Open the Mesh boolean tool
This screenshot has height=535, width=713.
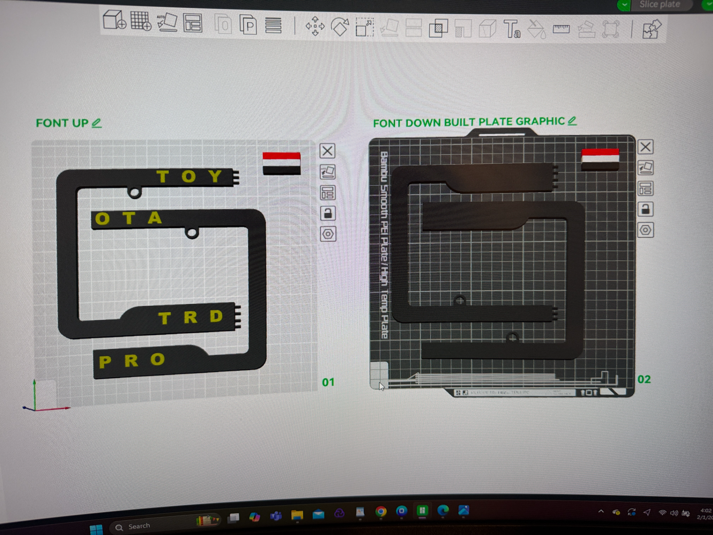pyautogui.click(x=438, y=29)
